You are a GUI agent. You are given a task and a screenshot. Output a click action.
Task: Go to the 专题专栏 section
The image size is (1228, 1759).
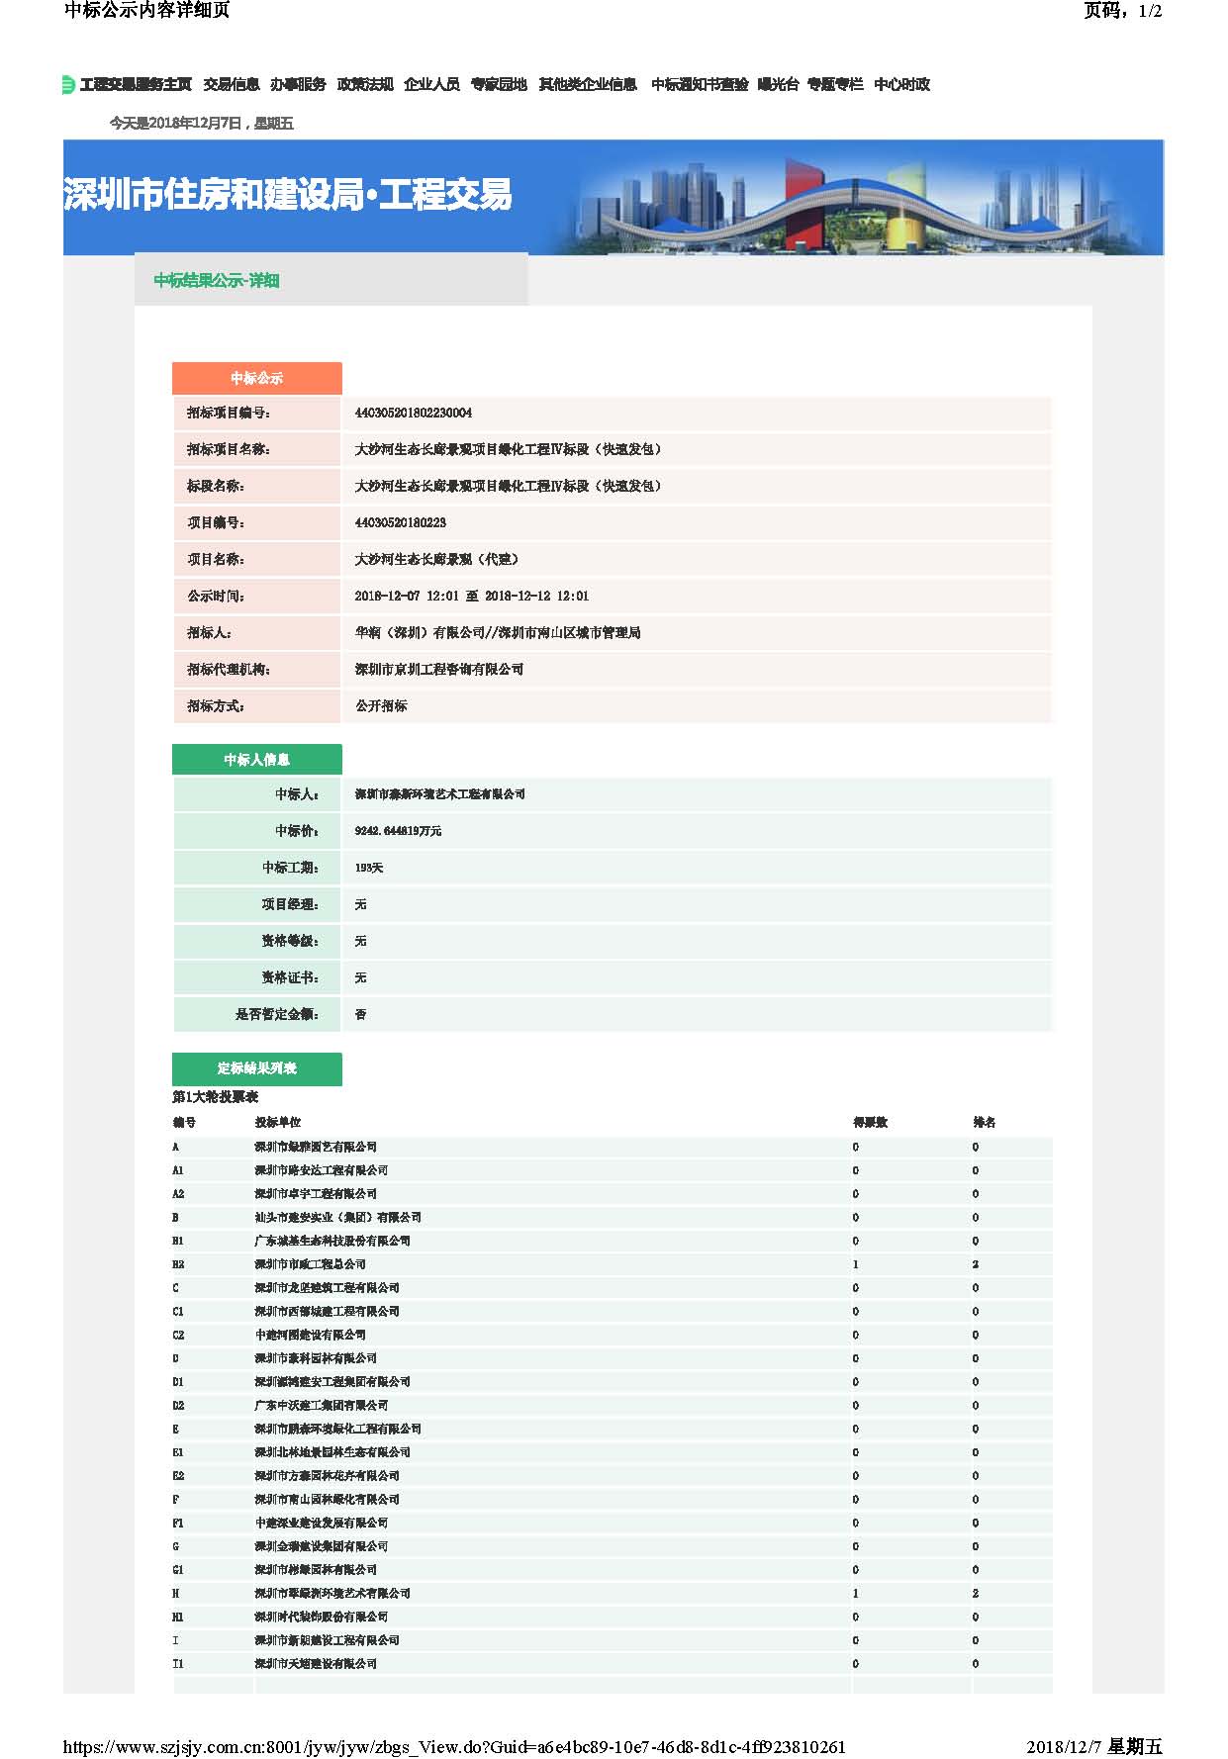(x=835, y=85)
